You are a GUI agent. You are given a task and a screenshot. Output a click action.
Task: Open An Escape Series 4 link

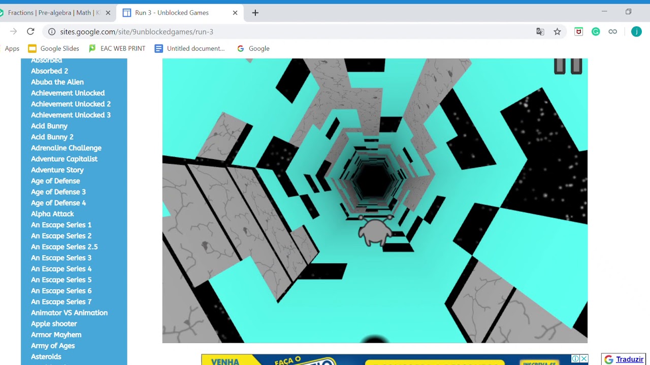(x=61, y=269)
